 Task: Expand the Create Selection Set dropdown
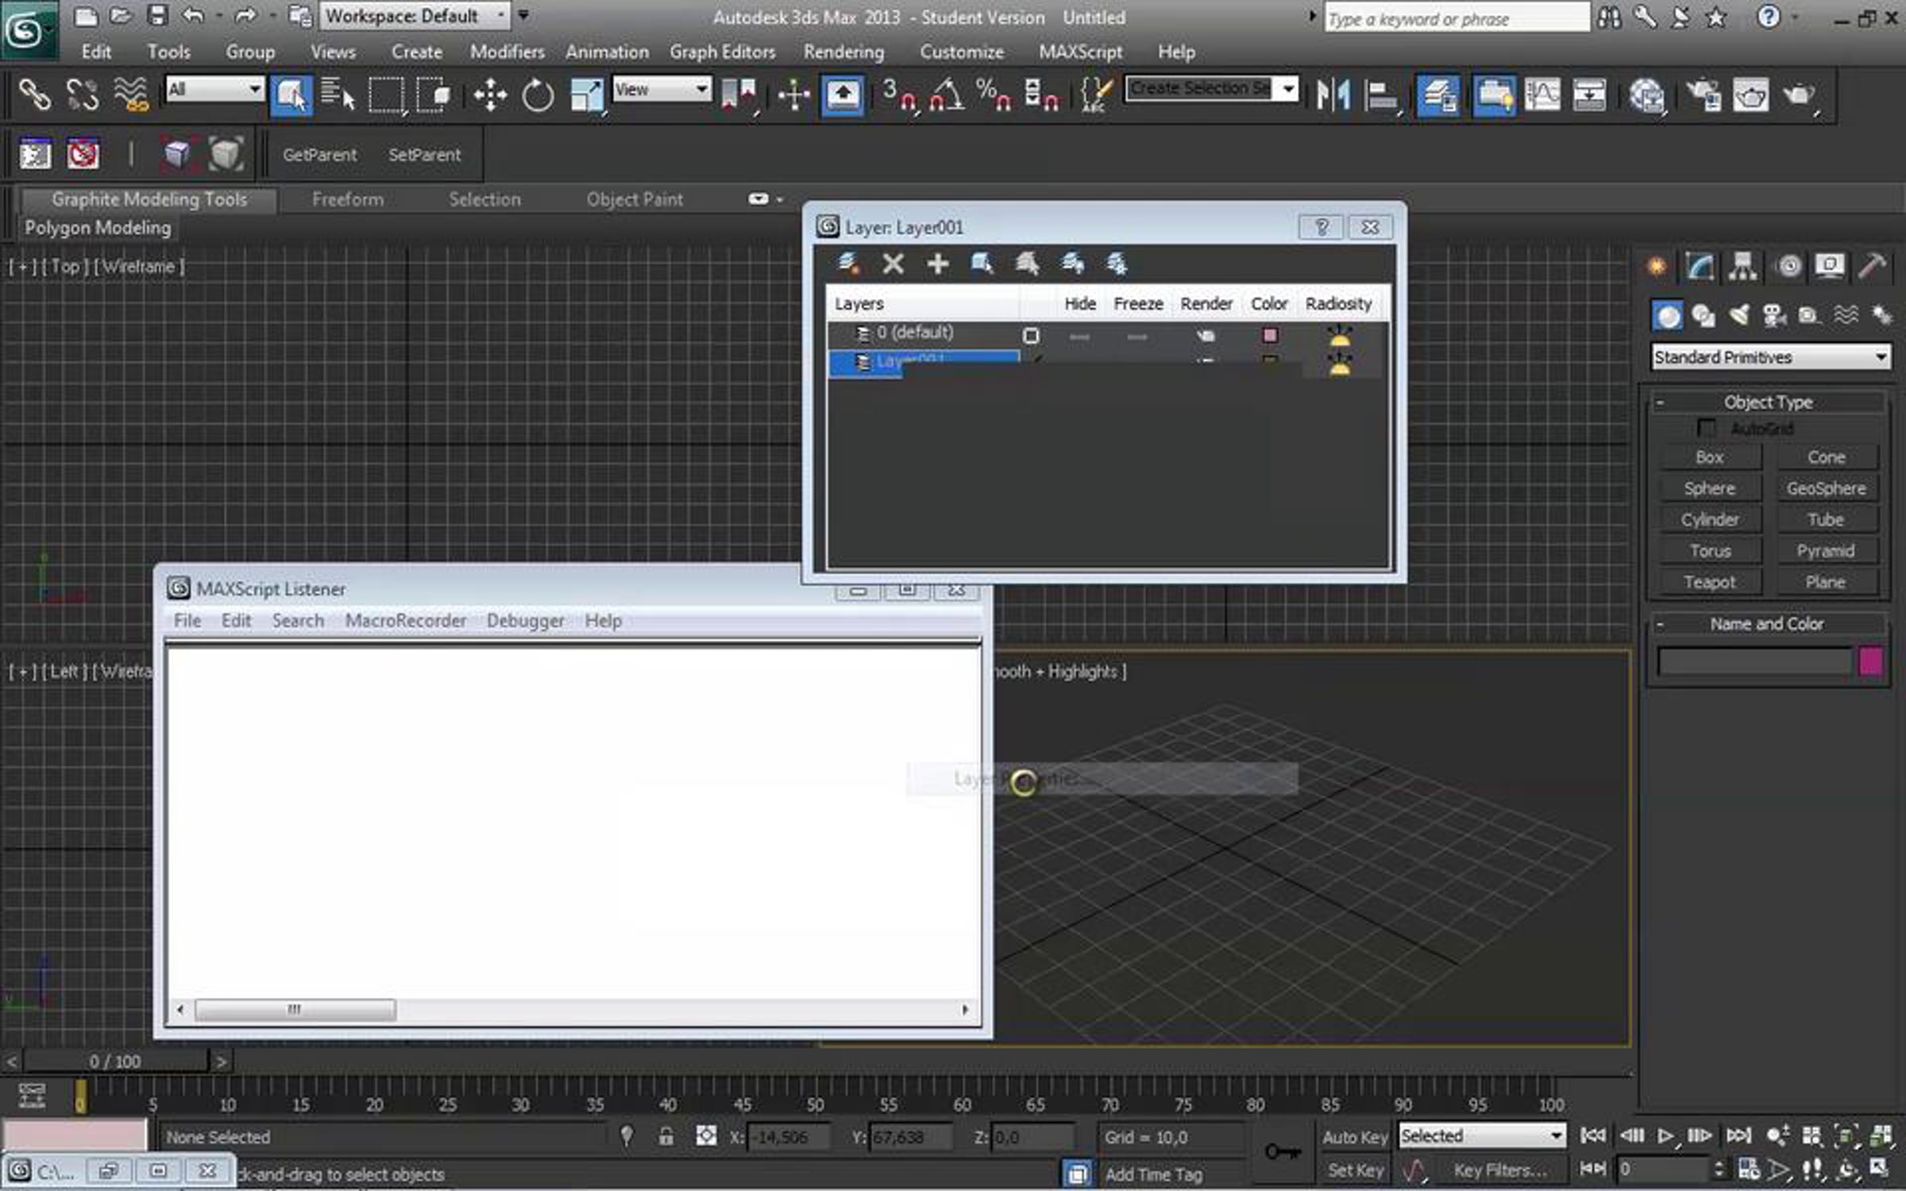tap(1288, 88)
